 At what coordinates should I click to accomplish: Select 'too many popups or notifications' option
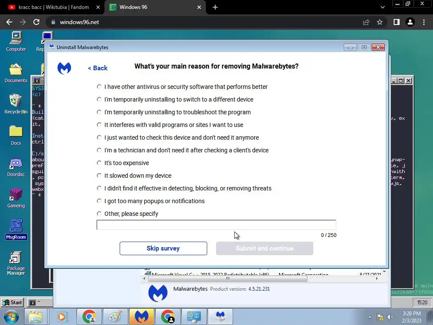point(99,201)
